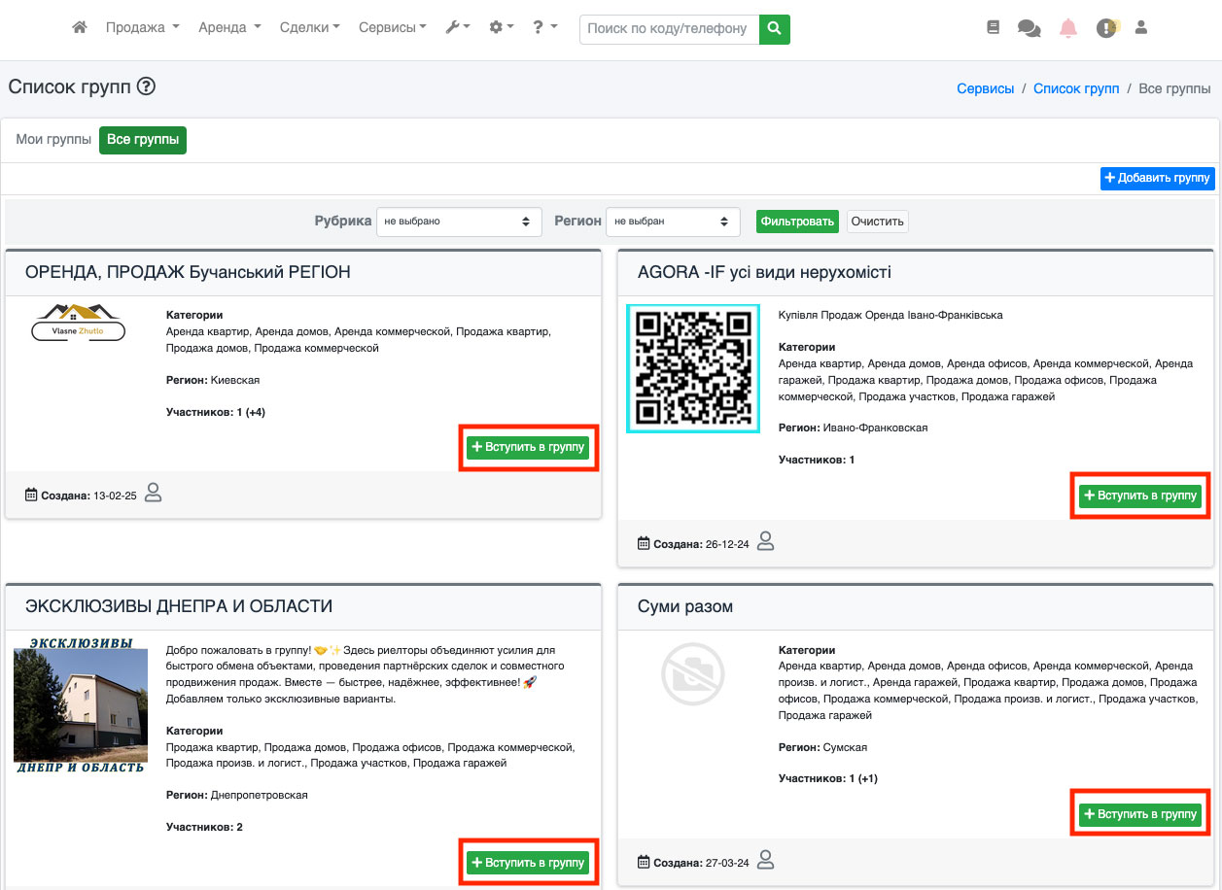
Task: Expand the Регион dropdown
Action: 672,222
